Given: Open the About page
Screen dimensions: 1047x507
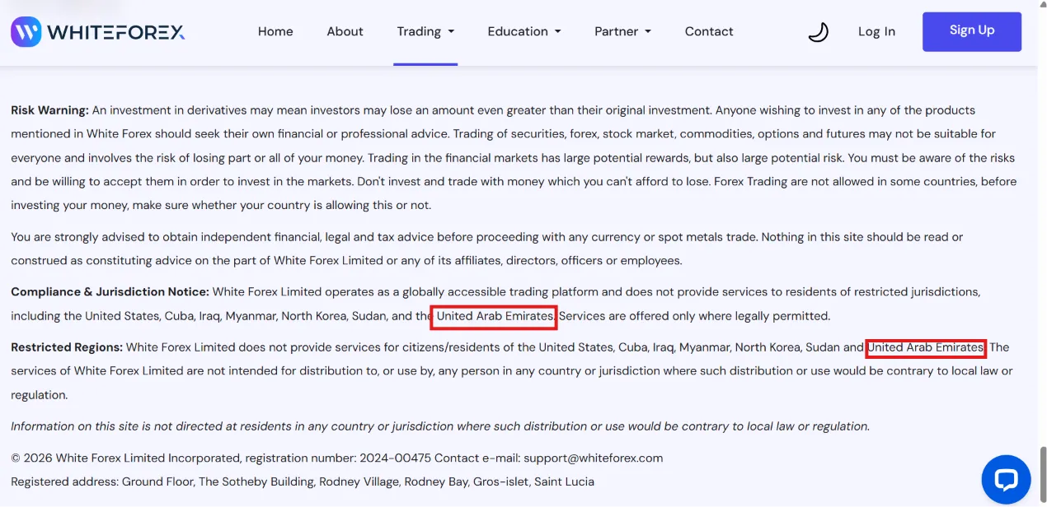Looking at the screenshot, I should [345, 31].
